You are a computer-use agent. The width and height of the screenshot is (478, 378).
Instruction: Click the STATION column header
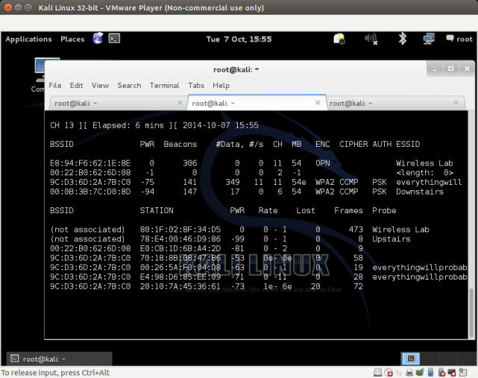point(157,210)
